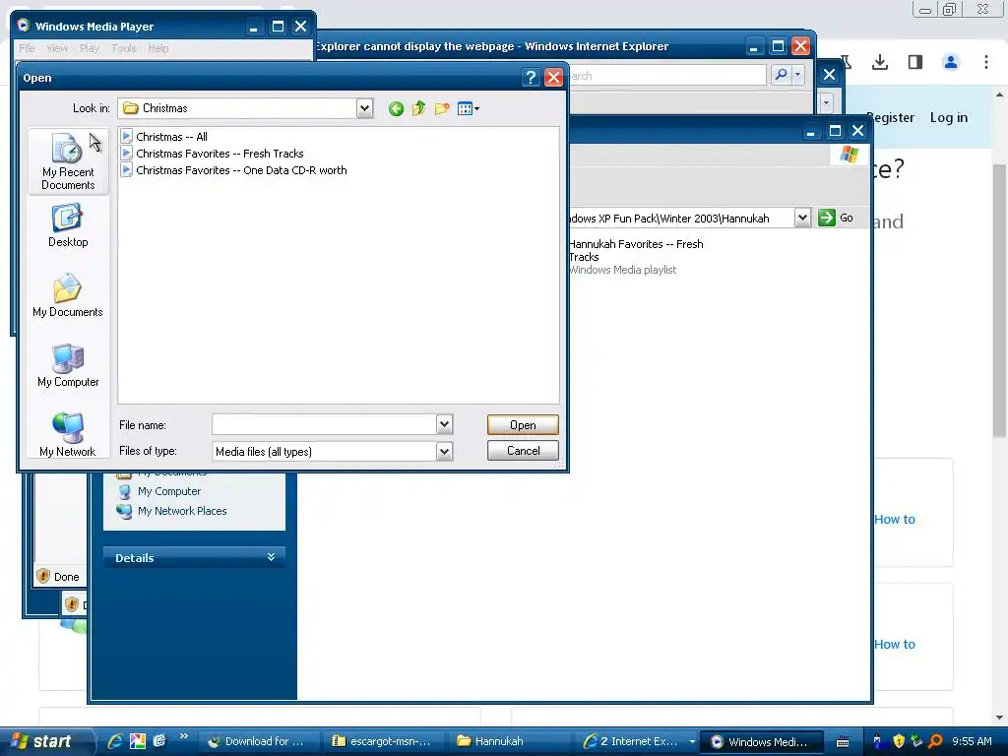Viewport: 1008px width, 756px height.
Task: Collapse the Details panel in Explorer
Action: 271,557
